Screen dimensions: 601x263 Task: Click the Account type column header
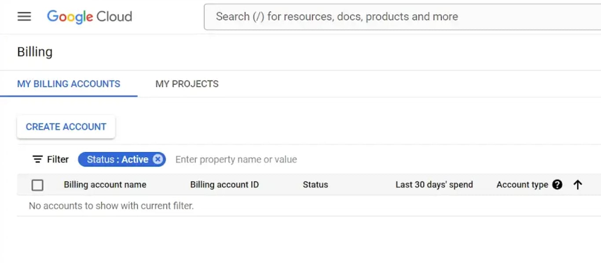522,185
